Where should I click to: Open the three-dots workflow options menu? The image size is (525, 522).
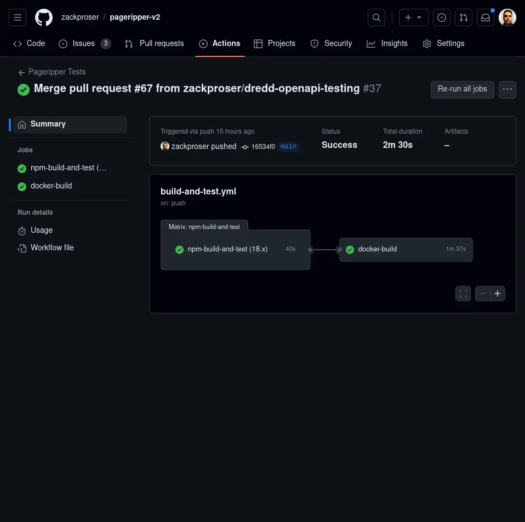tap(507, 89)
